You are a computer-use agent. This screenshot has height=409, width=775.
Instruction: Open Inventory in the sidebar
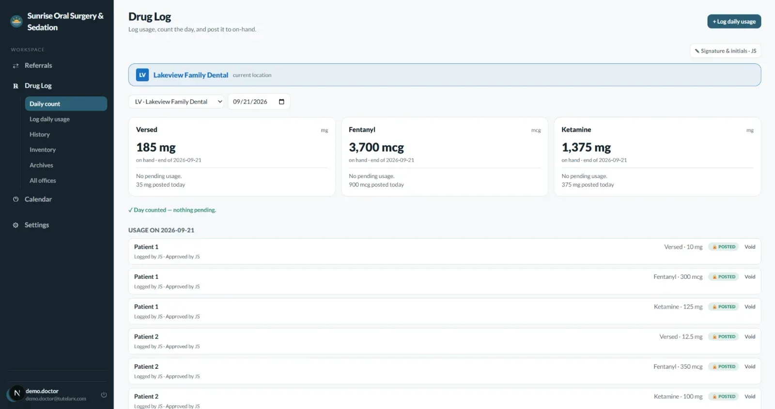click(43, 150)
